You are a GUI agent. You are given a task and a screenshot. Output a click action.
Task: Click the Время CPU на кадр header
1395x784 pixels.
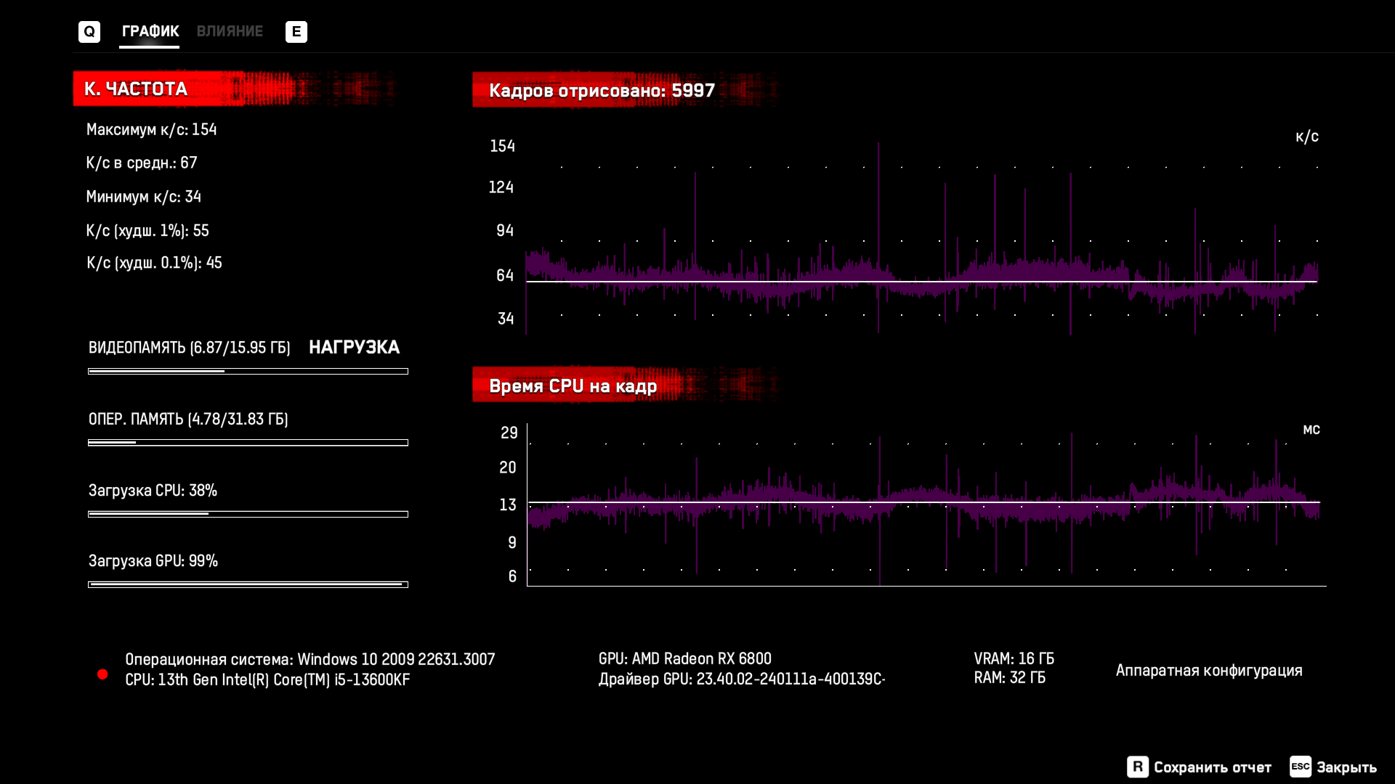(573, 385)
